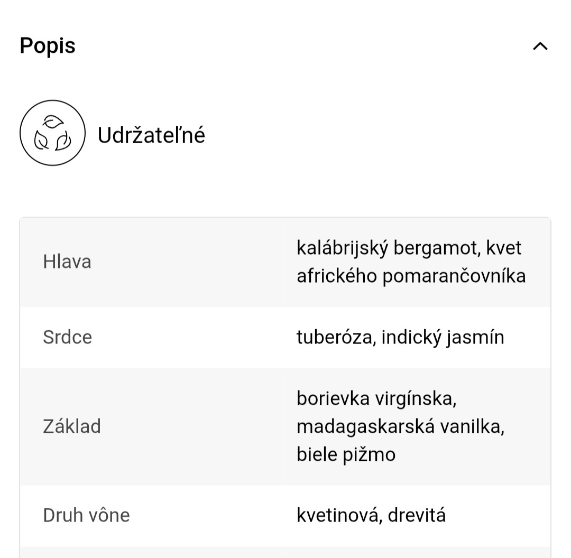Click the madagaskarská vanilka note text
This screenshot has height=558, width=571.
[x=400, y=426]
